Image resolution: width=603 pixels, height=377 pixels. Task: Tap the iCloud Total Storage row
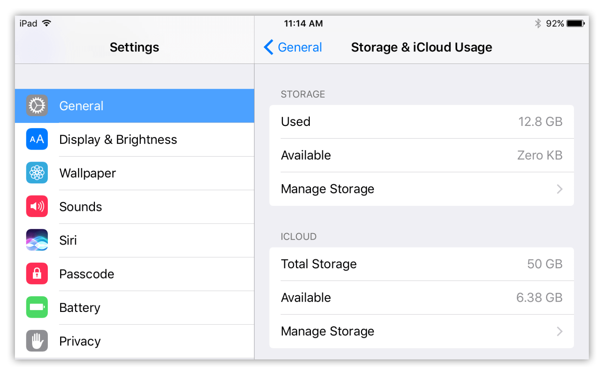(421, 264)
